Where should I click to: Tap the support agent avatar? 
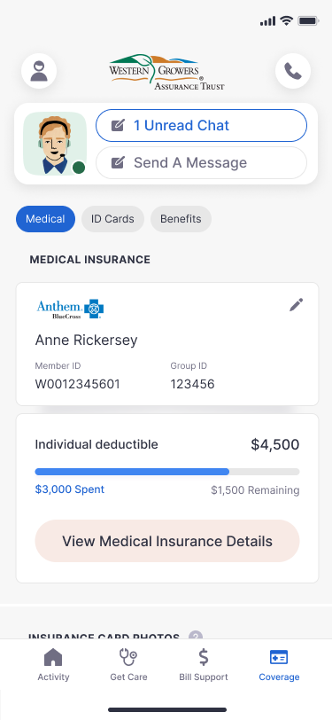(x=55, y=144)
